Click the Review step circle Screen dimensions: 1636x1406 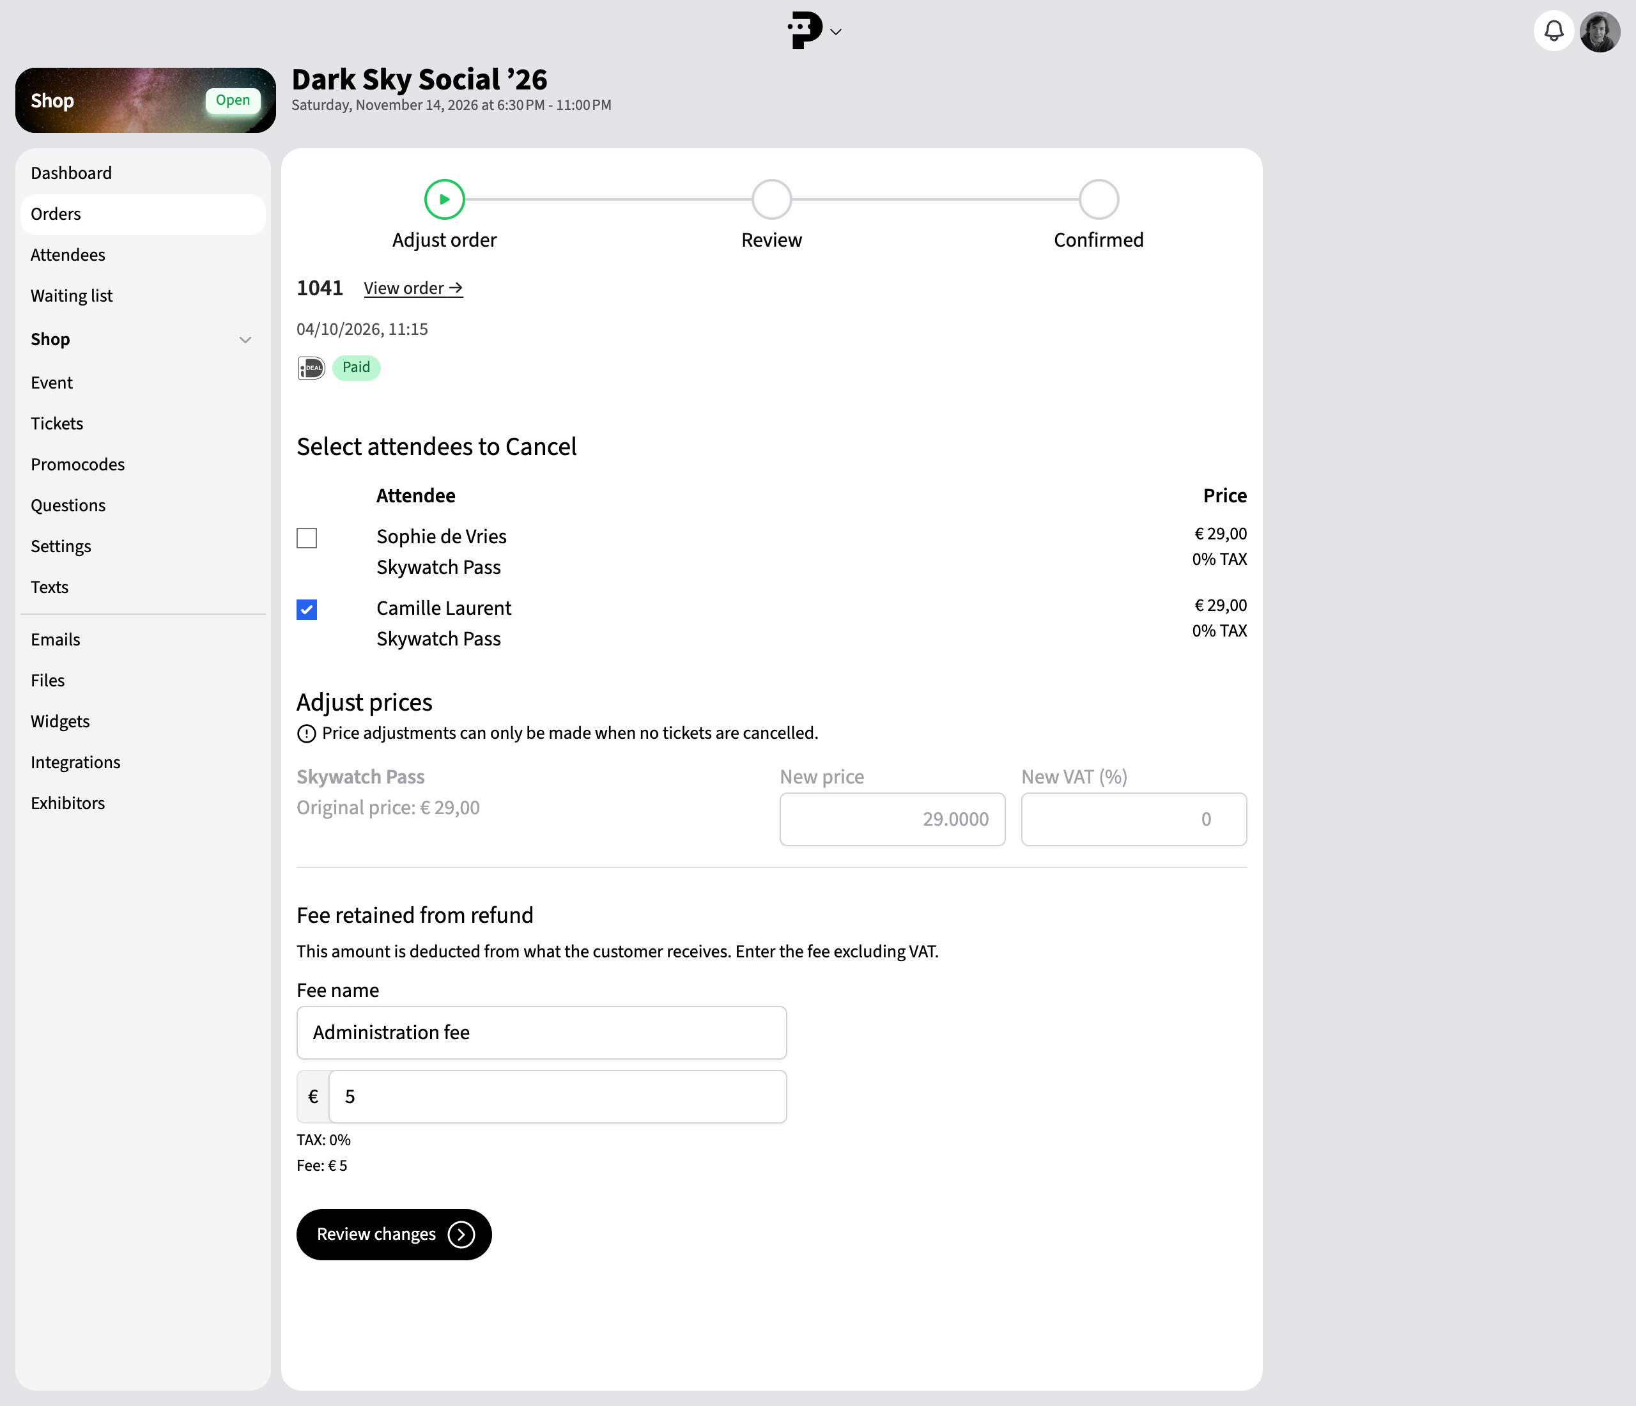[771, 199]
